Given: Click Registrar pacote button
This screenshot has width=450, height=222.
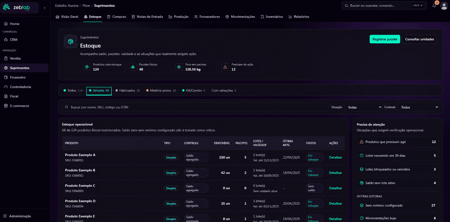Looking at the screenshot, I should (385, 39).
